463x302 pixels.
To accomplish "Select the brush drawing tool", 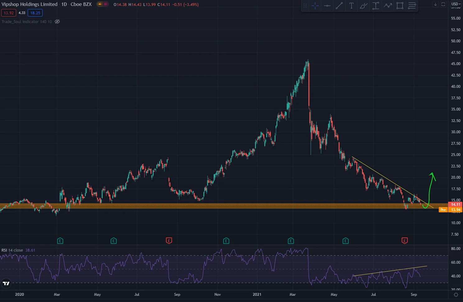I will tap(363, 6).
